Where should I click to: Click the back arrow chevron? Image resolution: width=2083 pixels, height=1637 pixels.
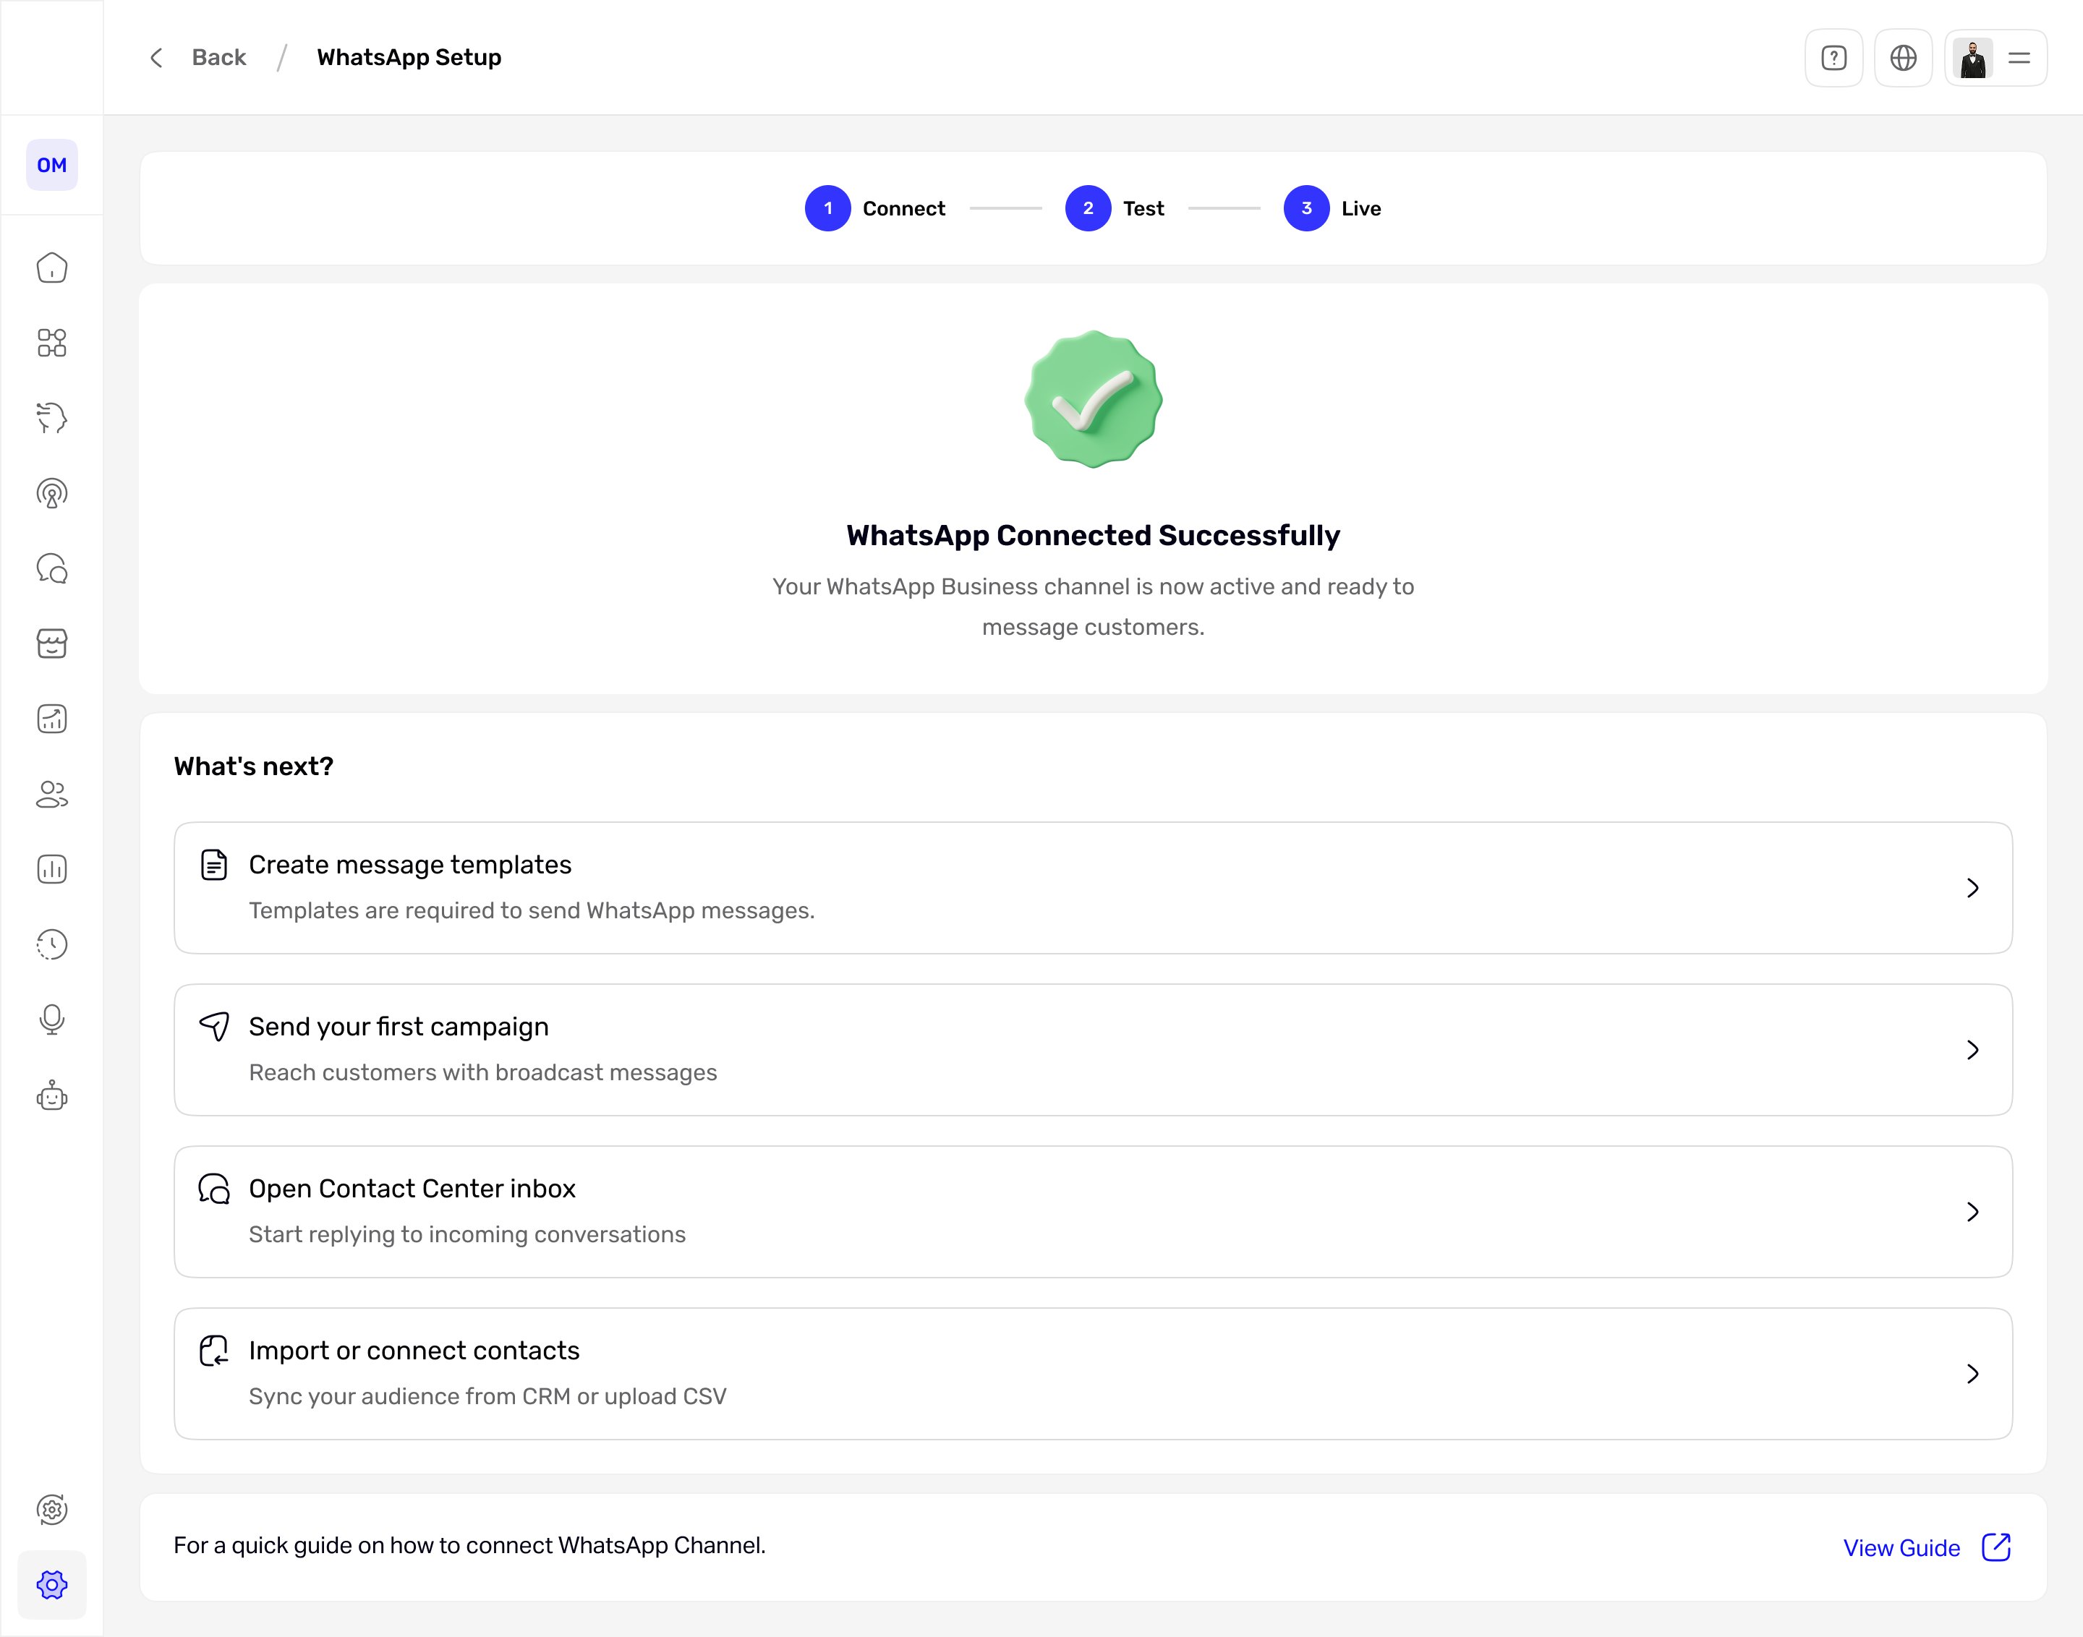156,58
